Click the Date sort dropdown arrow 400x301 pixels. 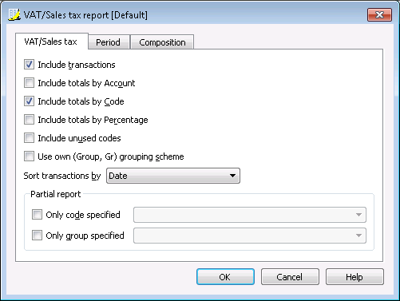coord(232,176)
